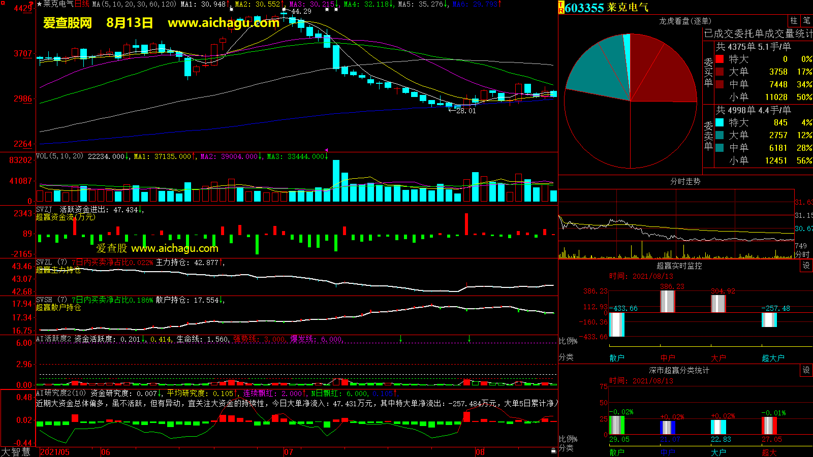Click the 日线 period label
Image resolution: width=813 pixels, height=457 pixels.
tap(82, 4)
